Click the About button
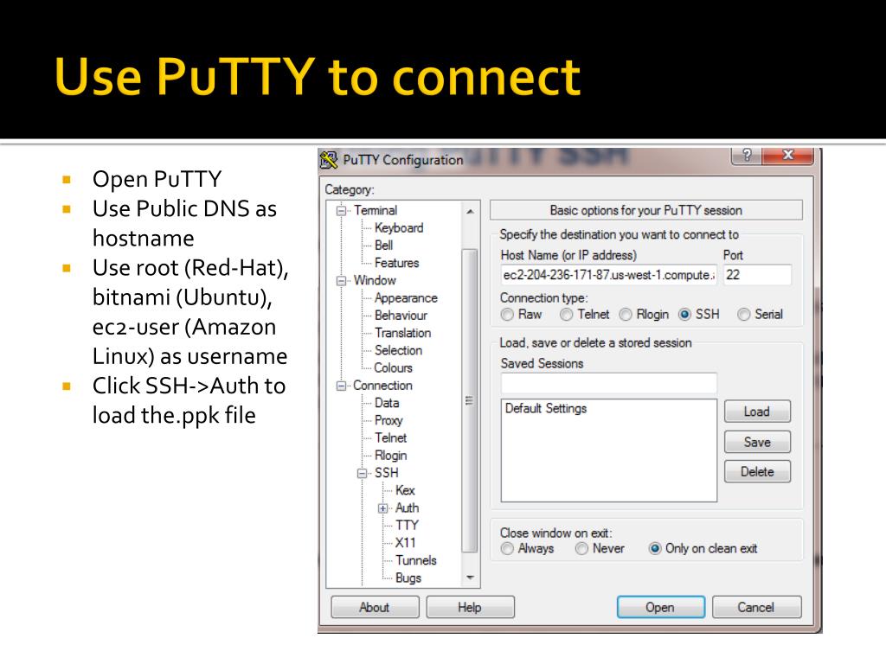The height and width of the screenshot is (664, 886). (x=375, y=608)
